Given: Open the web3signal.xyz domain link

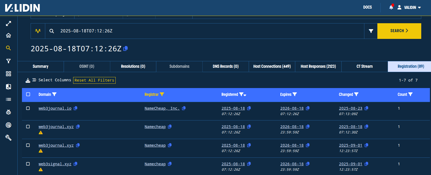Looking at the screenshot, I should pyautogui.click(x=55, y=164).
